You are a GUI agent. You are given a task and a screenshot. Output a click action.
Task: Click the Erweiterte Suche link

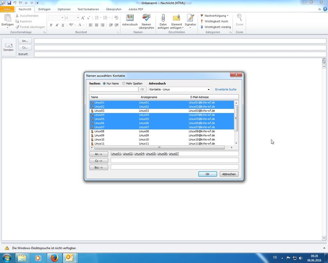(x=225, y=89)
